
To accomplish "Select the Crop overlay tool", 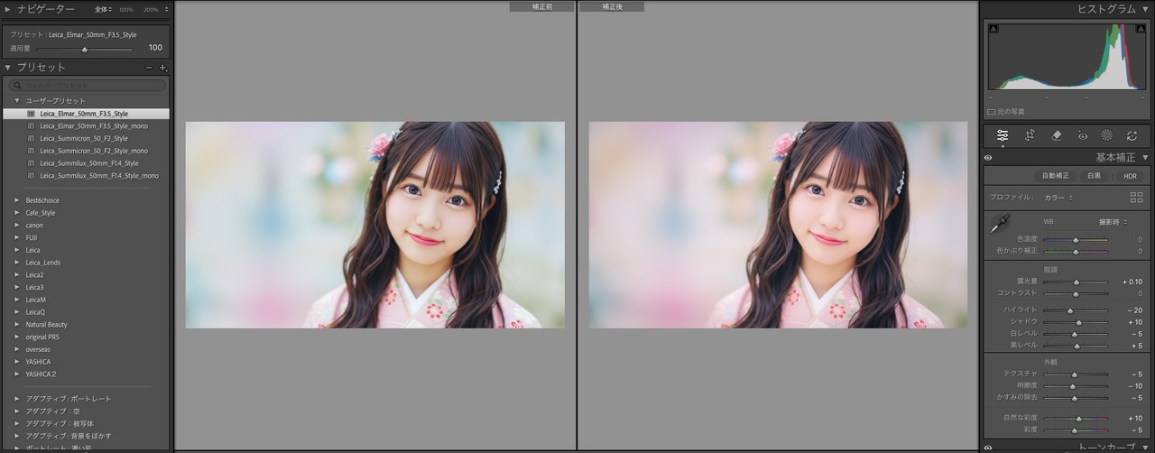I will (x=1030, y=135).
